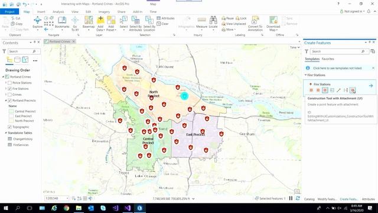Select the two-point line construction tool

338,90
